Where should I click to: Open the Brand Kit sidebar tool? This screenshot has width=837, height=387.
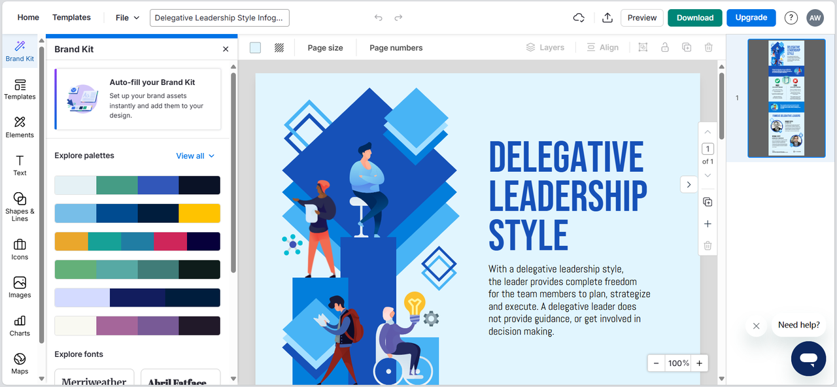[x=20, y=51]
